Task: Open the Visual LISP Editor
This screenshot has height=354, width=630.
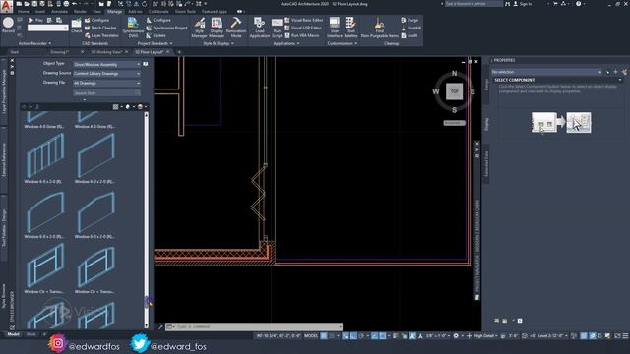Action: (x=303, y=28)
